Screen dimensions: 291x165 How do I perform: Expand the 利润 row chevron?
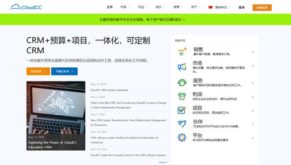[x=253, y=97]
